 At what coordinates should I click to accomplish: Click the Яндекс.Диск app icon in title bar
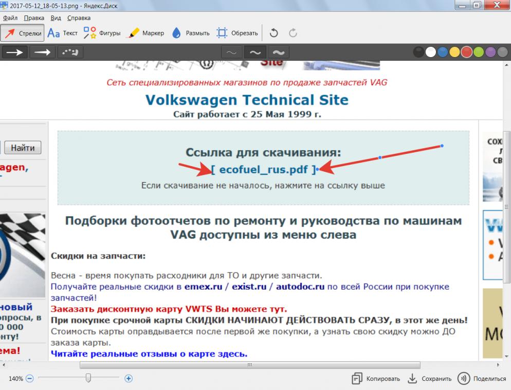(x=5, y=5)
